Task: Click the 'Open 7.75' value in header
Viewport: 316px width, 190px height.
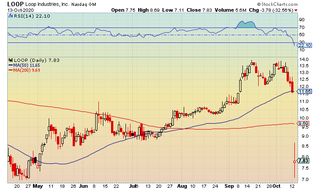Action: click(x=123, y=10)
